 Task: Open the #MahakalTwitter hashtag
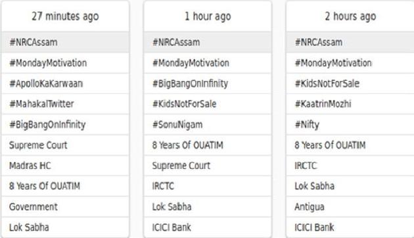point(65,104)
